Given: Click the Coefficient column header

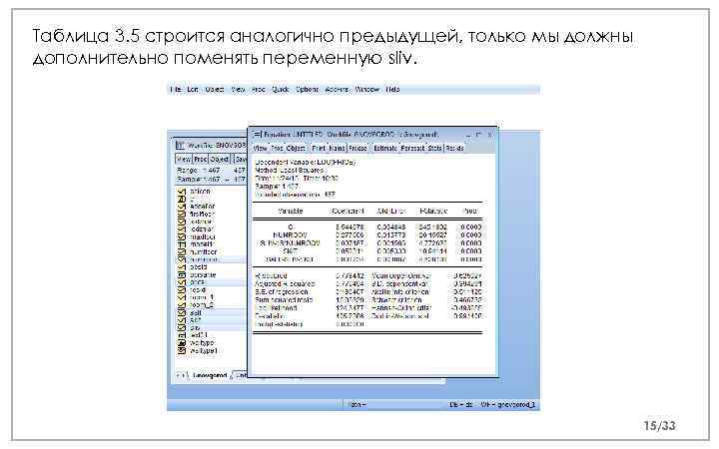Looking at the screenshot, I should point(349,212).
